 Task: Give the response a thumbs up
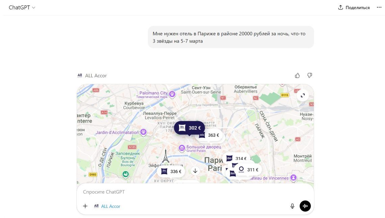click(297, 75)
